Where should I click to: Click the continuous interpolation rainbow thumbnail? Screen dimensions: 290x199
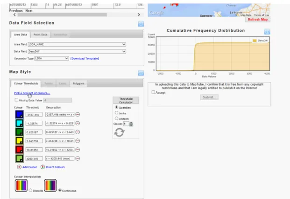[50, 185]
